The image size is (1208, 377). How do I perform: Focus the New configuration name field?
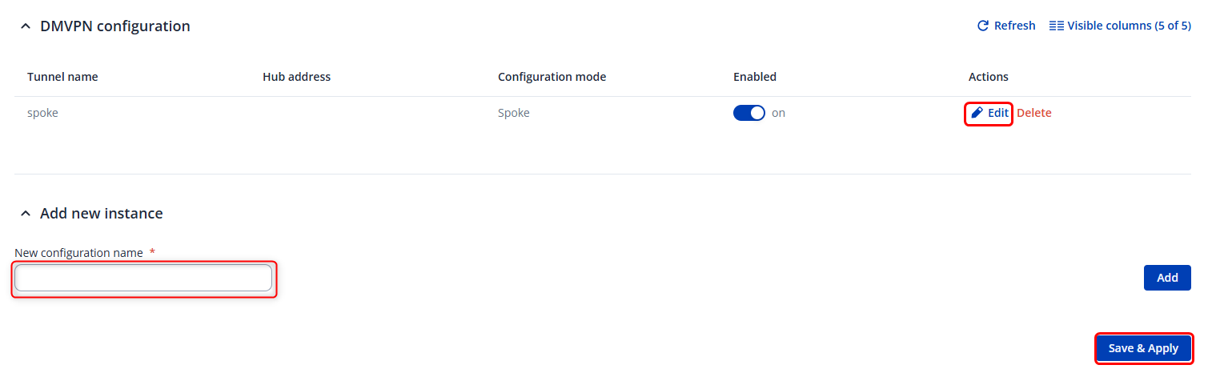[x=143, y=279]
